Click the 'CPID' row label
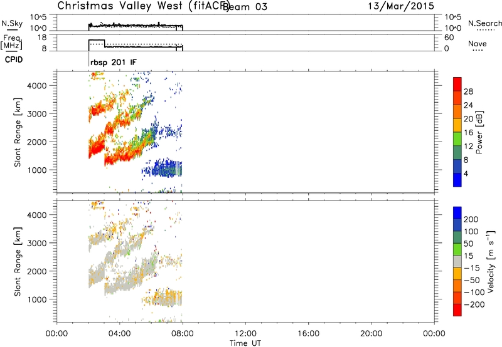Viewport: 502px width, 347px height. [x=14, y=60]
